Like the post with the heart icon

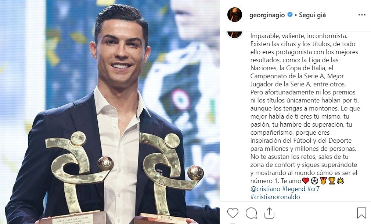(233, 213)
